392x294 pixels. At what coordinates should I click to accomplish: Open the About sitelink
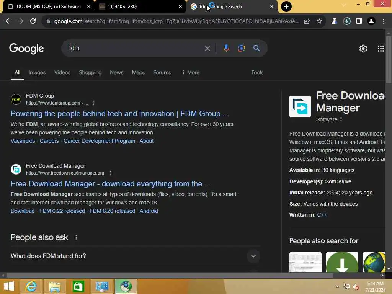(147, 141)
